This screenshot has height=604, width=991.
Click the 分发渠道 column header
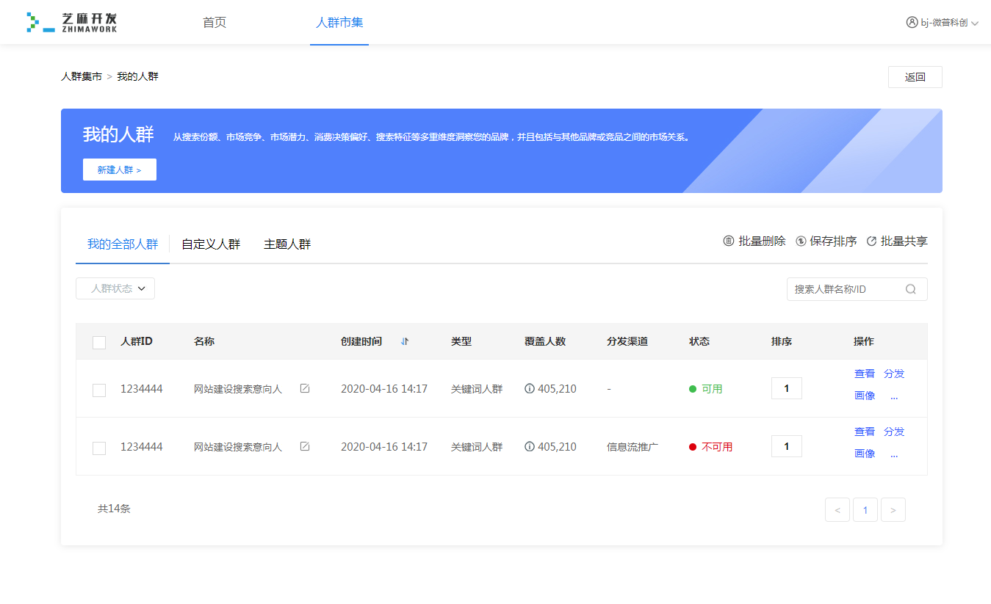(x=627, y=341)
